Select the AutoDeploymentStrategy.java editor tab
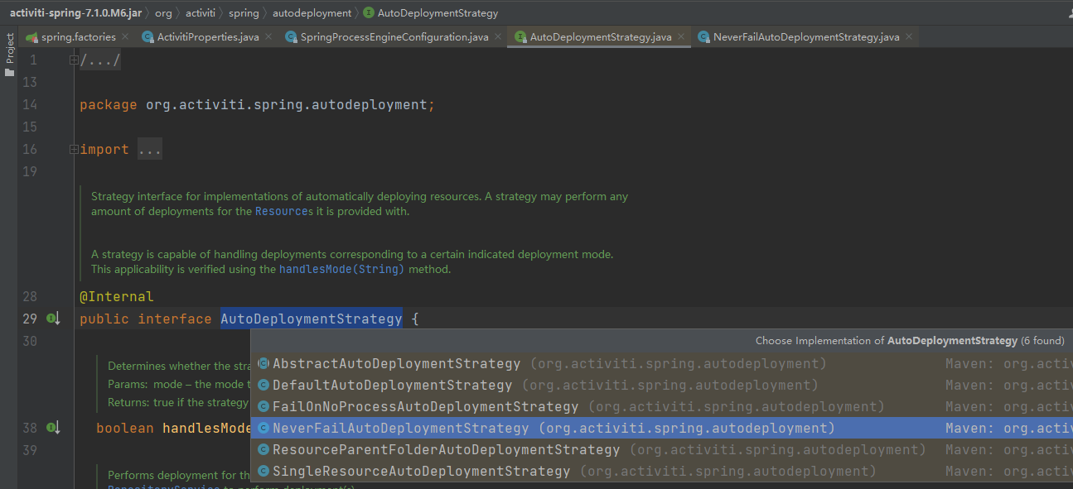1073x489 pixels. [600, 37]
